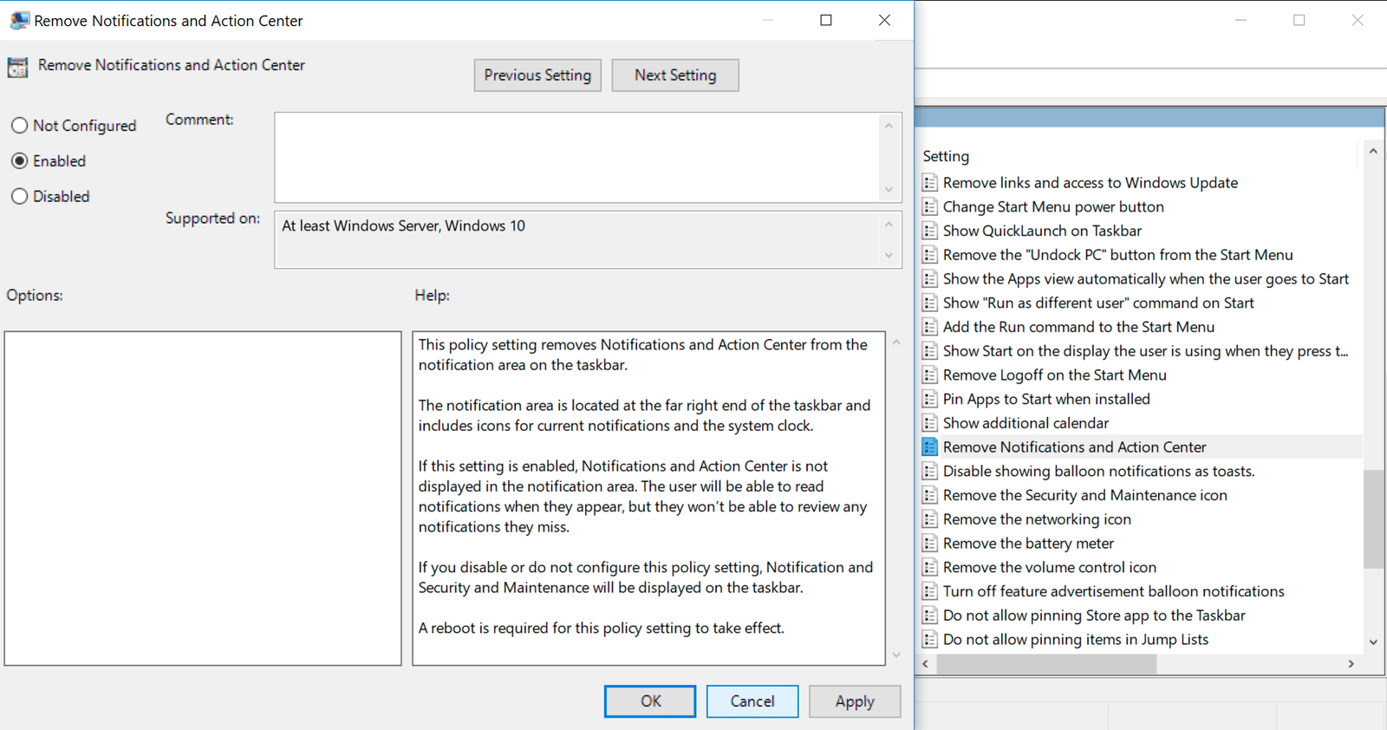This screenshot has width=1387, height=730.
Task: Select Turn off feature advertisement balloon notifications
Action: 1114,591
